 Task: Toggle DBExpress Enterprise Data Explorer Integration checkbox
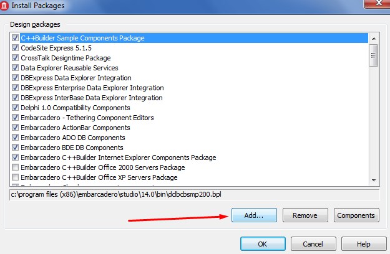coord(15,88)
